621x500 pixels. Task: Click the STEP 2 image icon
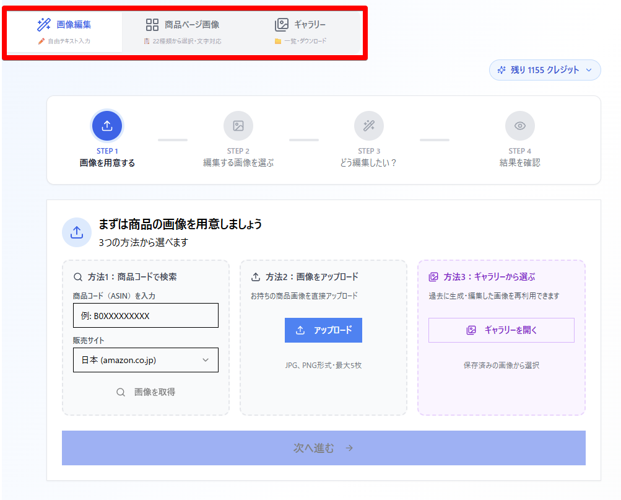pyautogui.click(x=238, y=126)
